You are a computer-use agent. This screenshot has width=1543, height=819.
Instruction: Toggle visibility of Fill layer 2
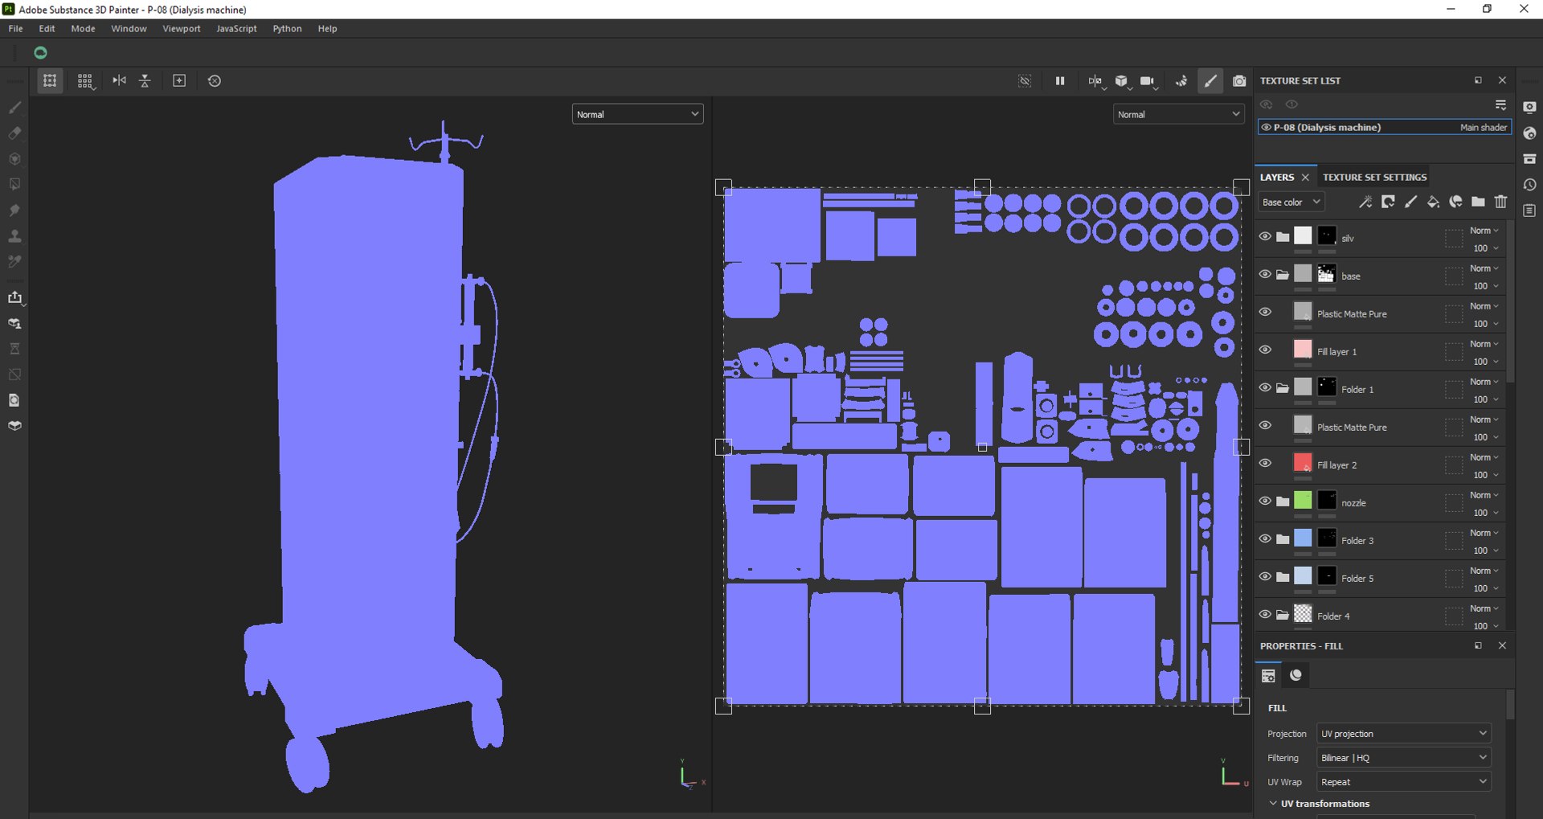[1265, 463]
